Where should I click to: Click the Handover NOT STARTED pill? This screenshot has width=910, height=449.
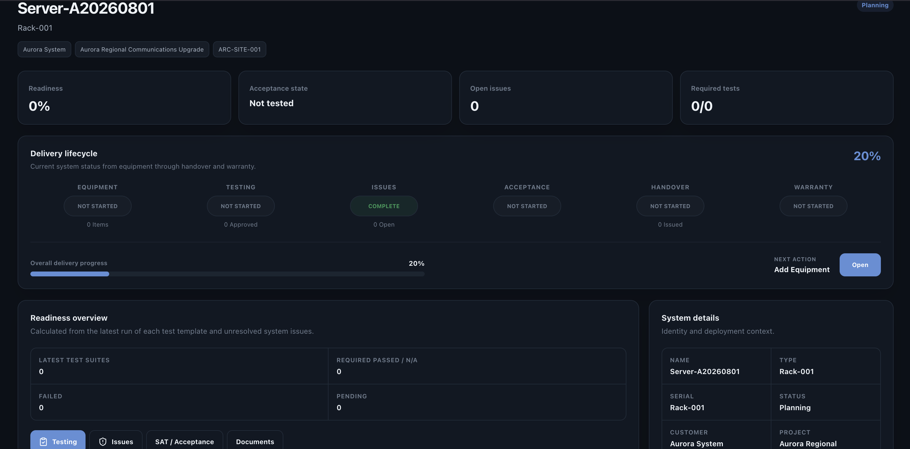(x=670, y=206)
